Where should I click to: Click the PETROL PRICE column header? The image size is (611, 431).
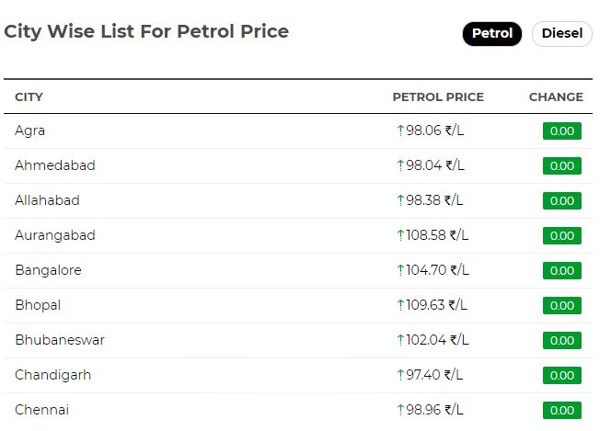click(x=438, y=96)
